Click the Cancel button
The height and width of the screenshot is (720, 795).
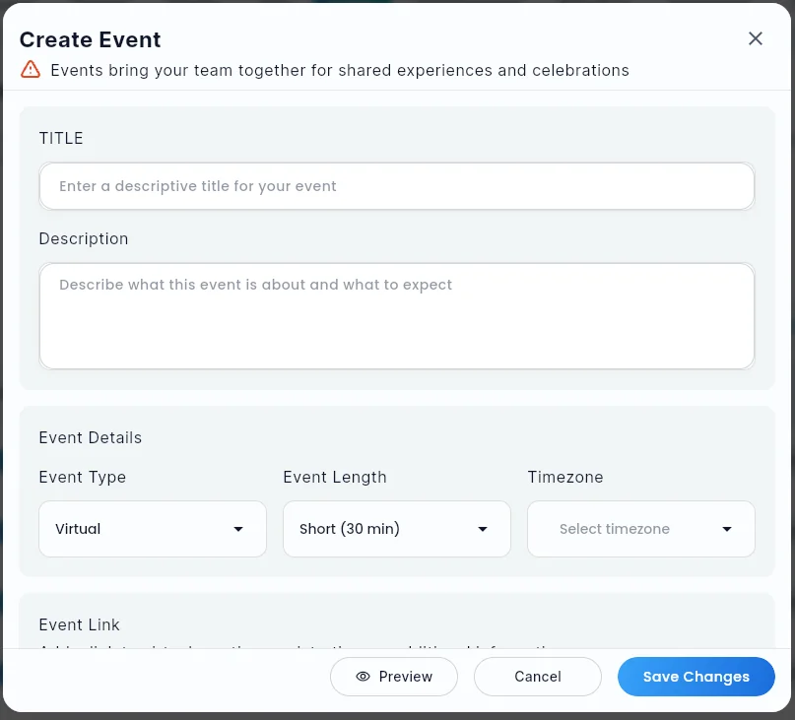(538, 677)
